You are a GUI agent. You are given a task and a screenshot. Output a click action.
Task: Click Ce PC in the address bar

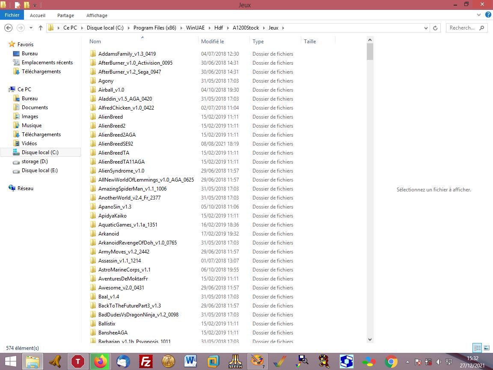[70, 28]
